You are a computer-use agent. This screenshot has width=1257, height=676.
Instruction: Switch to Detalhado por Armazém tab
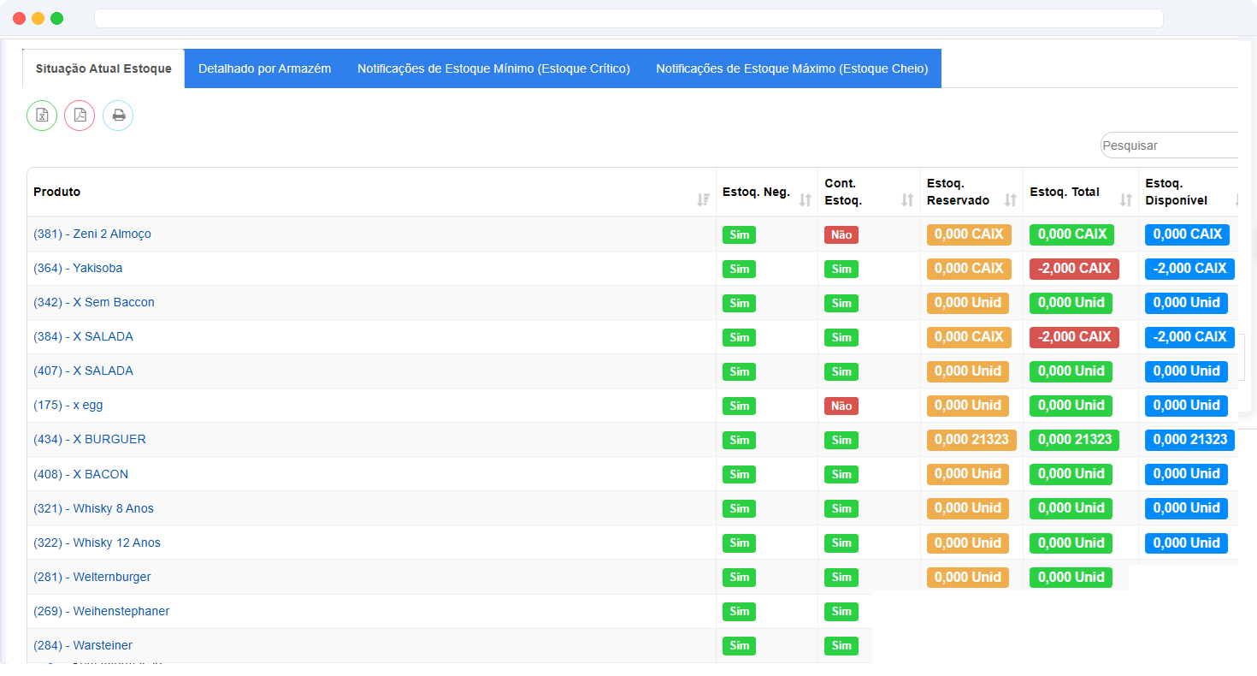pyautogui.click(x=264, y=68)
